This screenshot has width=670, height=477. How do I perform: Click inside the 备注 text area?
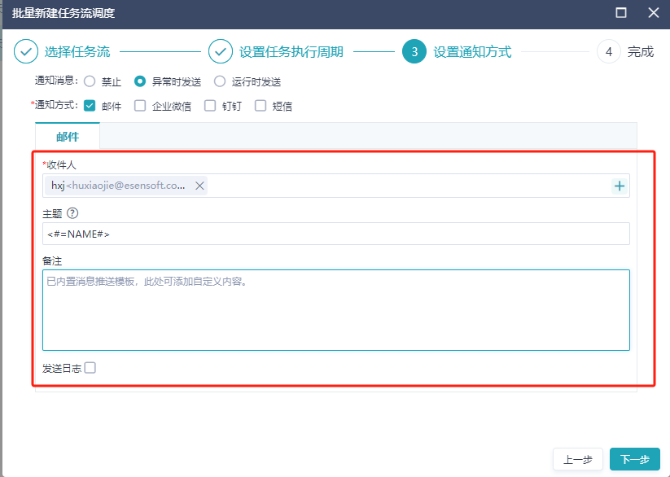point(335,313)
